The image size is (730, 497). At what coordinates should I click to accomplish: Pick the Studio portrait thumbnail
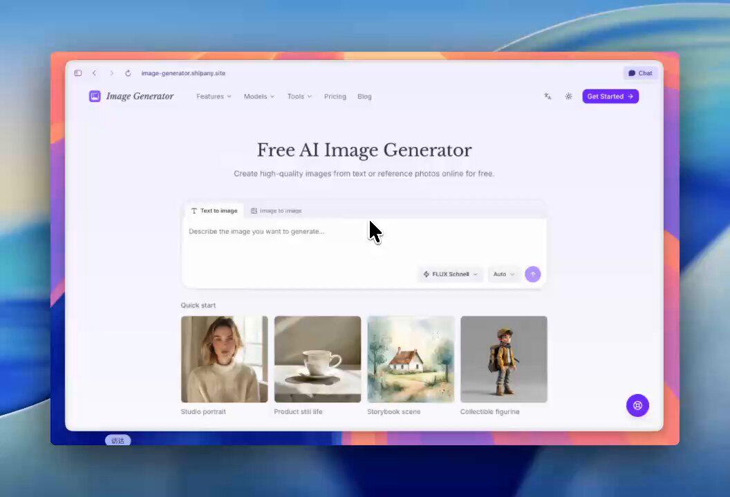[x=225, y=359]
